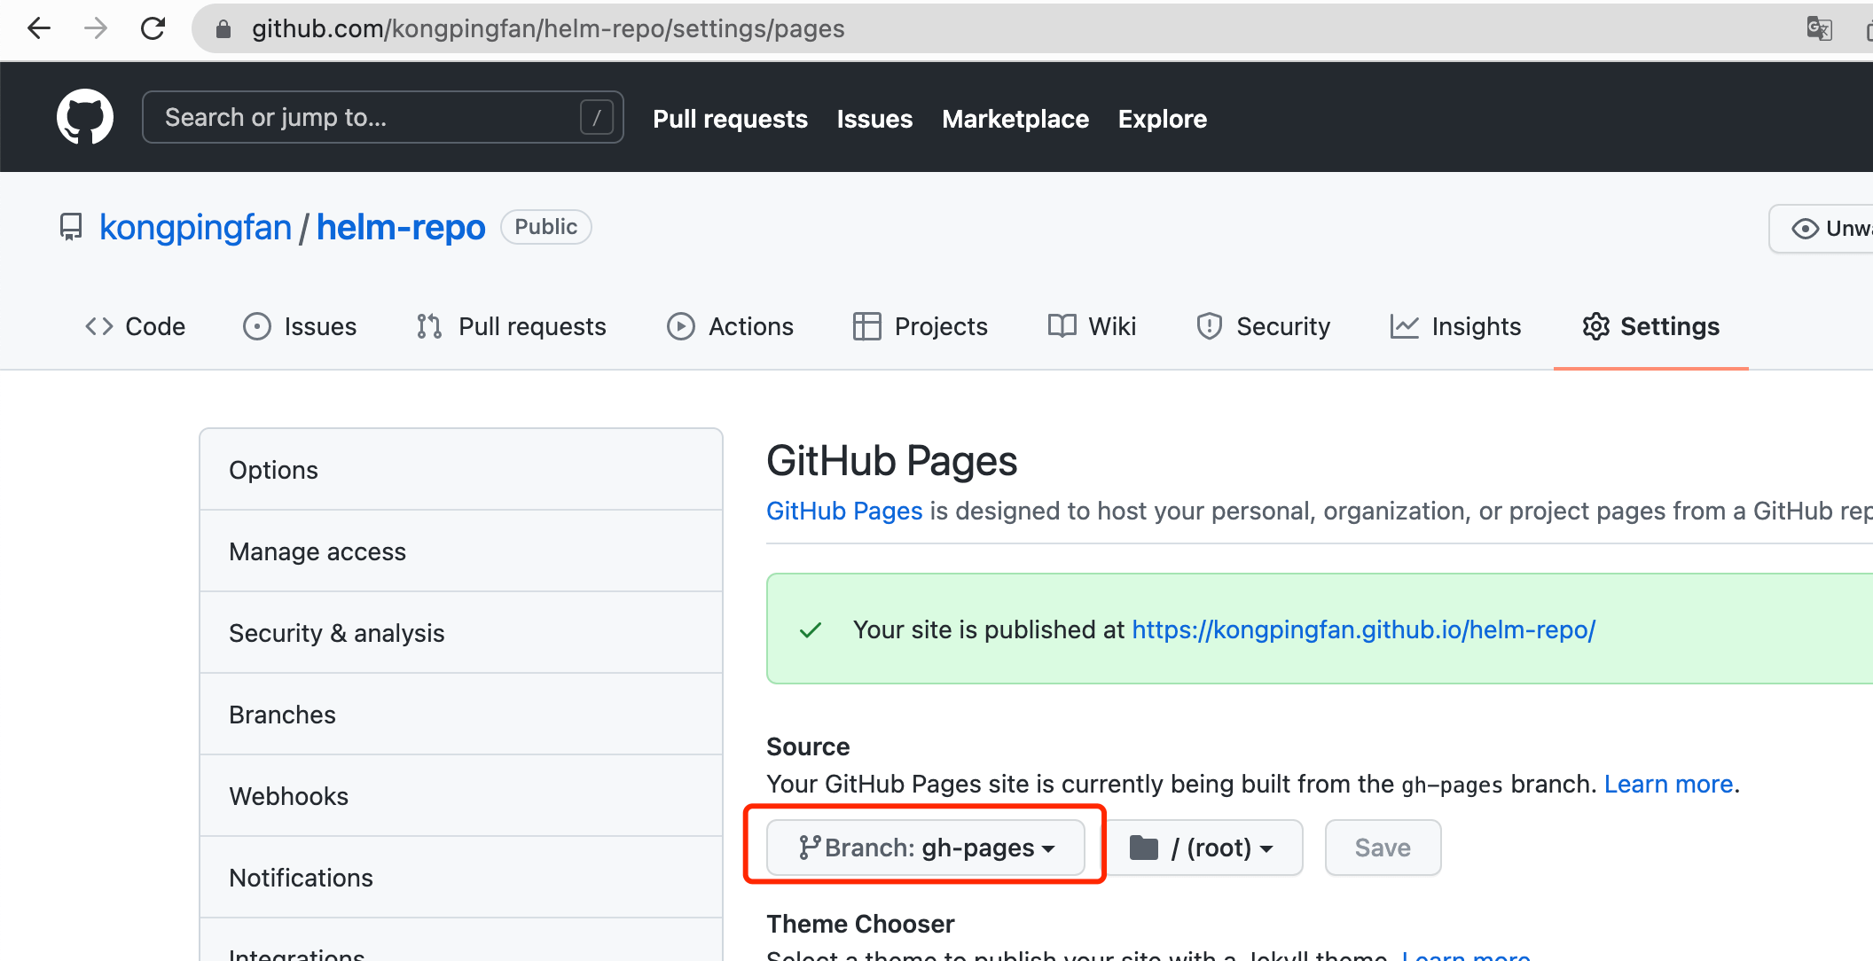Click the helm-repo repository link
Screen dimensions: 1873x961
[401, 228]
